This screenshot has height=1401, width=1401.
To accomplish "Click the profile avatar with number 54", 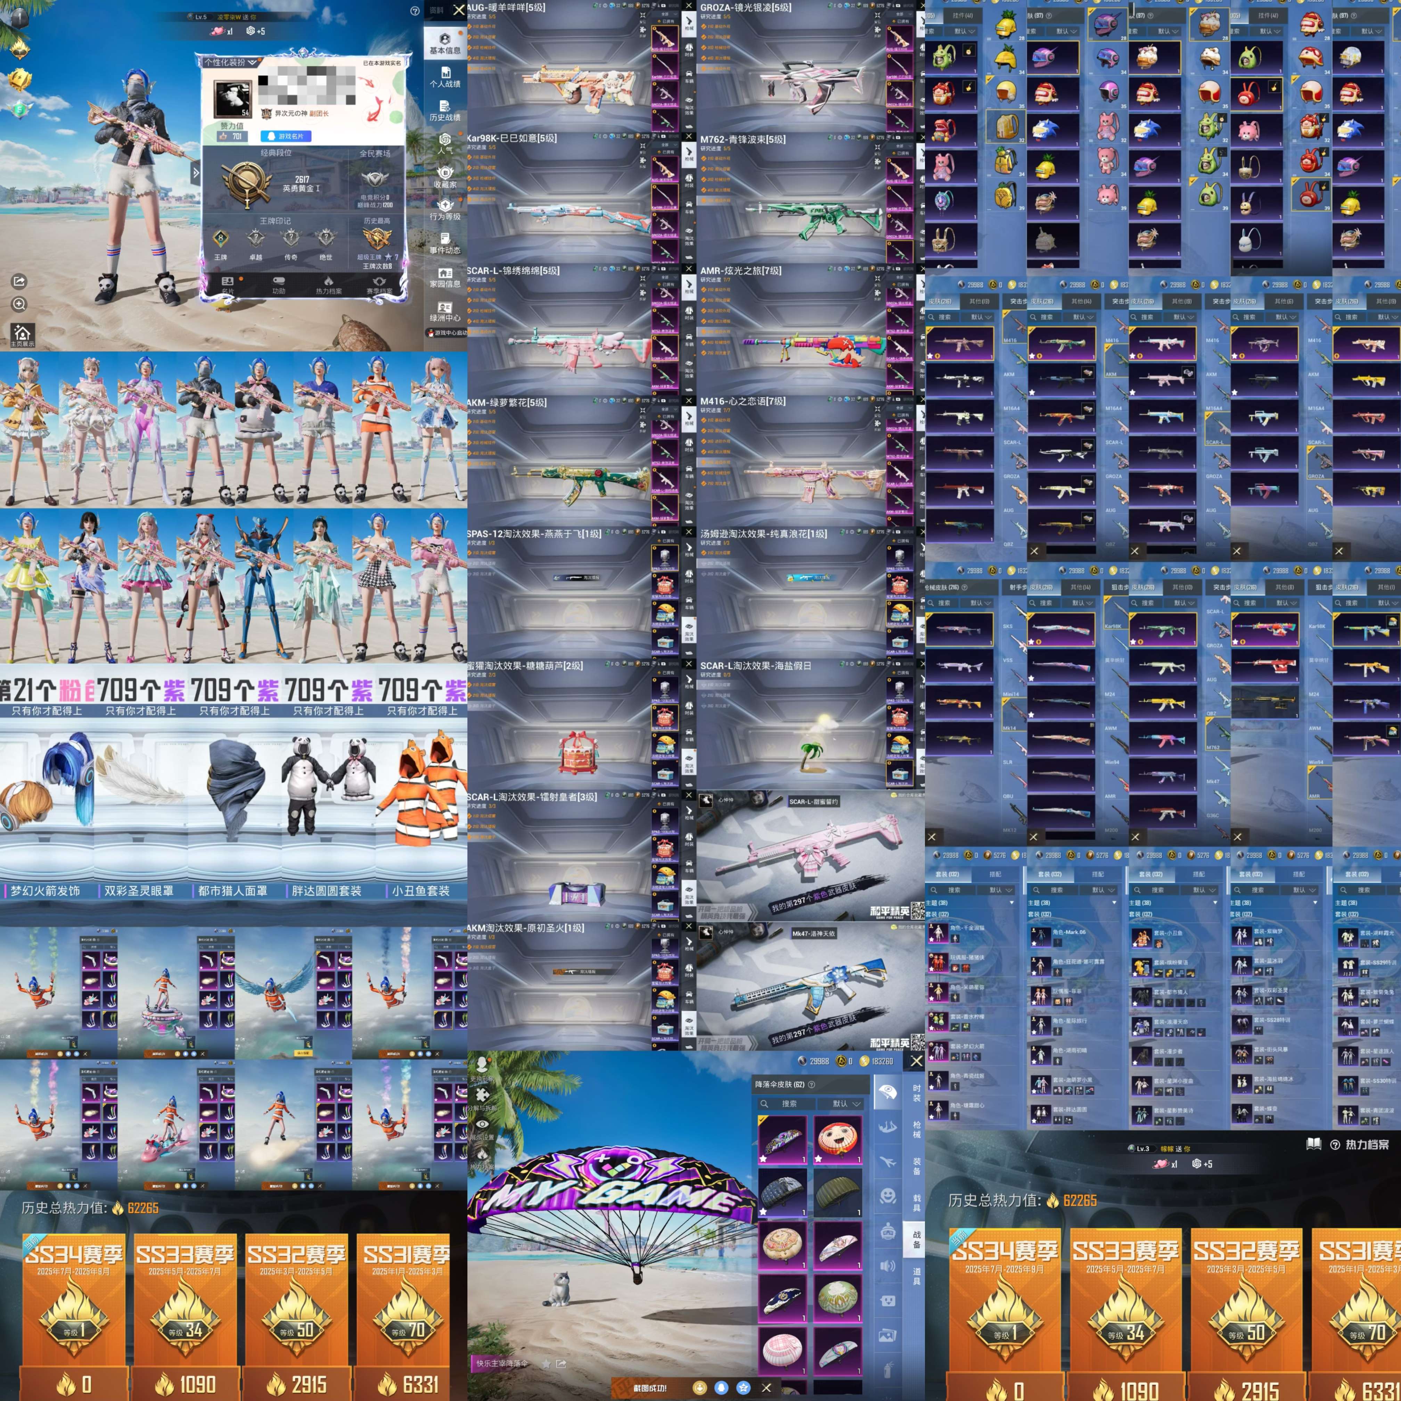I will [232, 99].
